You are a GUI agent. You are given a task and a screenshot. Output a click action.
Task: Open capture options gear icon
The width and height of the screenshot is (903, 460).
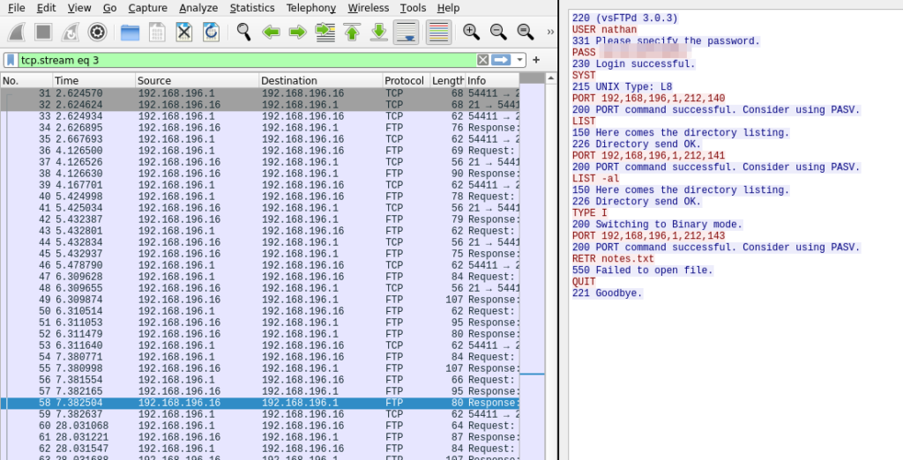(x=97, y=33)
